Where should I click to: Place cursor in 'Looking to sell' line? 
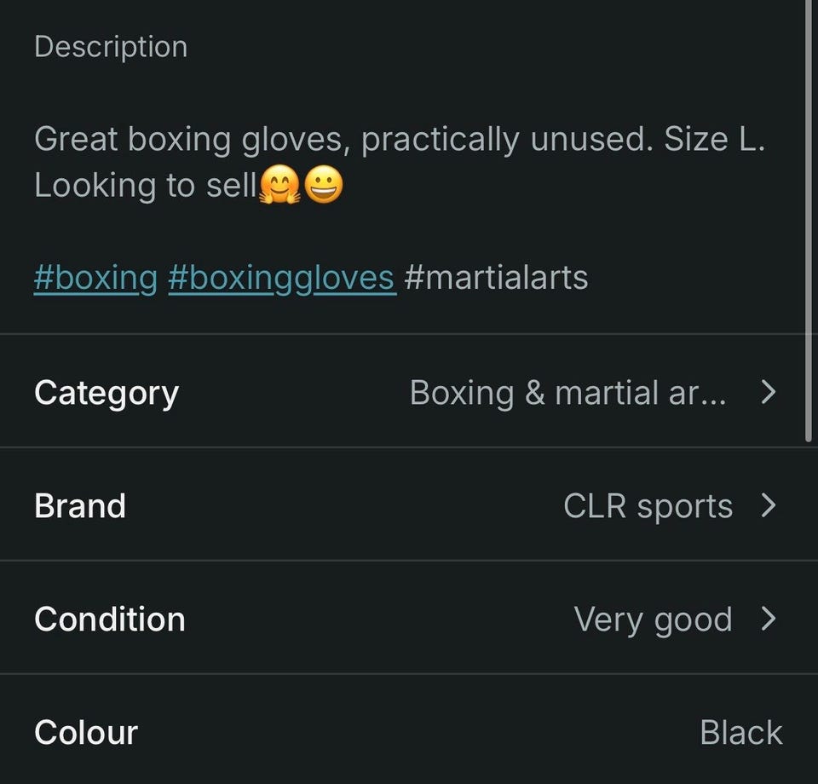click(x=146, y=185)
